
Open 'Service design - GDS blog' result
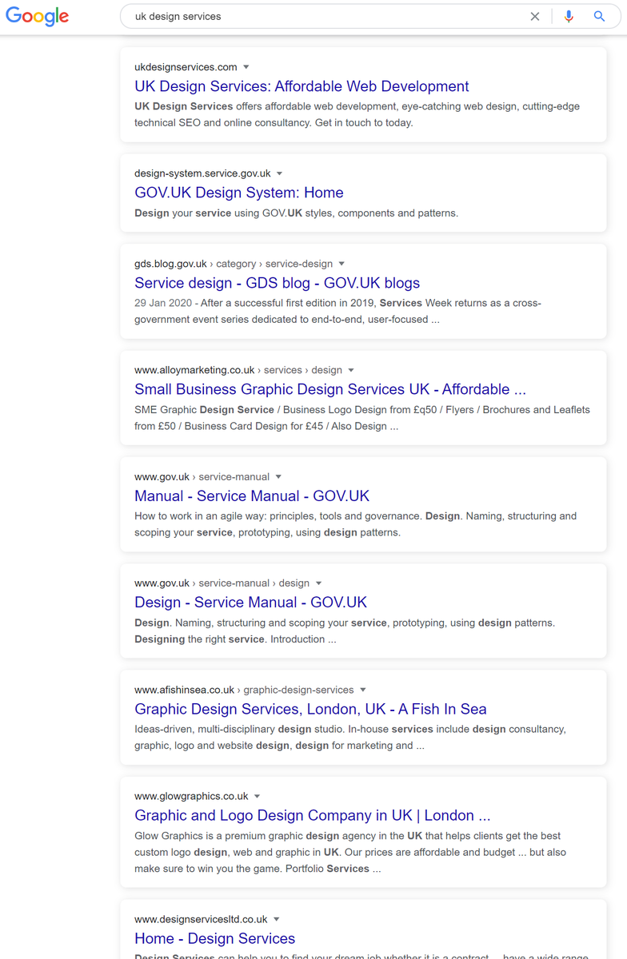(x=277, y=283)
